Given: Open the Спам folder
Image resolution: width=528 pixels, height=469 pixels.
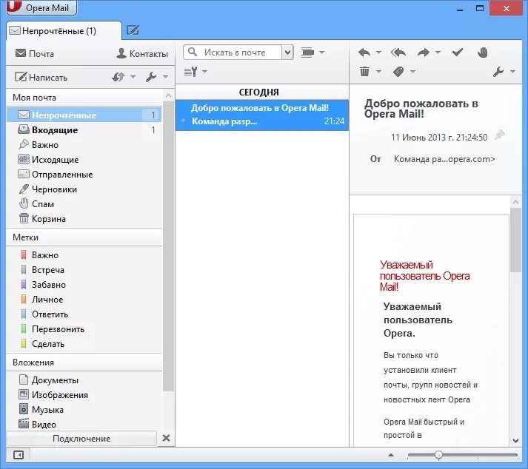Looking at the screenshot, I should coord(84,204).
